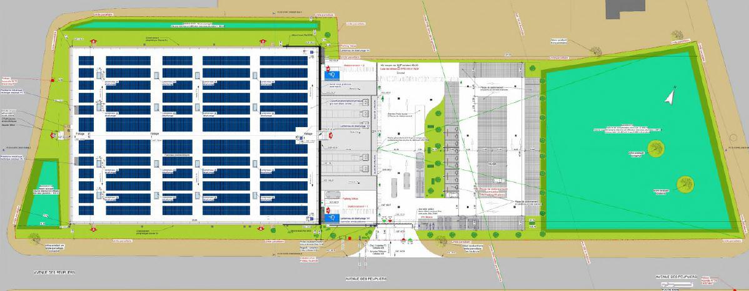
Task: Click the blue accessible parking symbol near stationnement = 1
Action: 333,219
